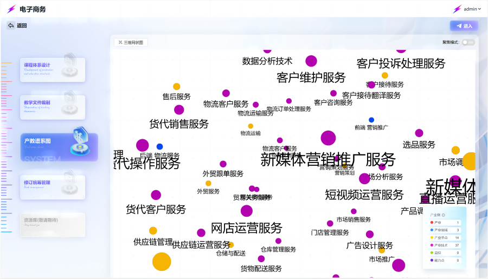Screen dimensions: 488x279
Task: Click the purple node above 网店运营服务
Action: tap(247, 211)
